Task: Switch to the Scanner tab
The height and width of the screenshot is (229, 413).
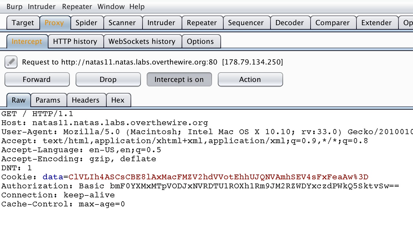Action: (122, 23)
